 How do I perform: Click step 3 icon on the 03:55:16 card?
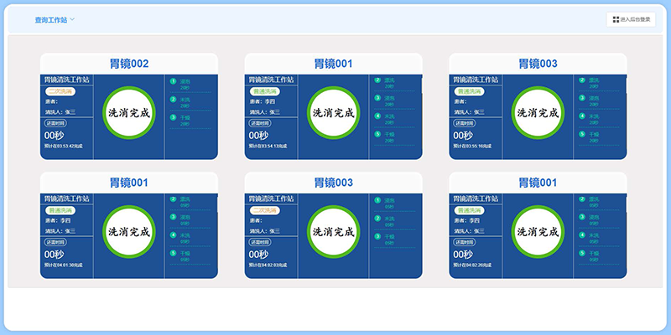582,98
